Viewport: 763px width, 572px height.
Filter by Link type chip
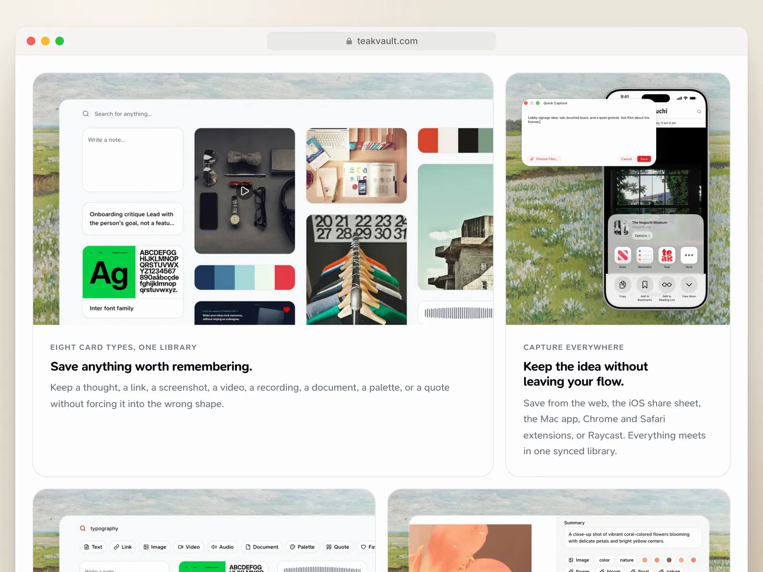123,547
